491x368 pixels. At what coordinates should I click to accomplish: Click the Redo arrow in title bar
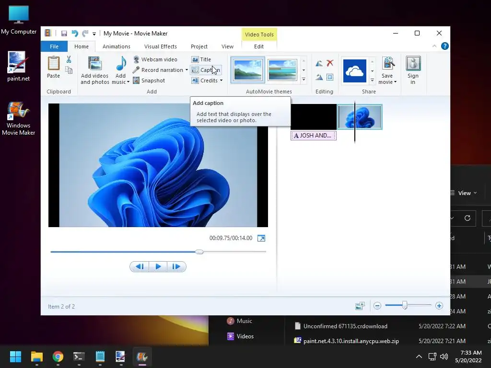coord(85,34)
